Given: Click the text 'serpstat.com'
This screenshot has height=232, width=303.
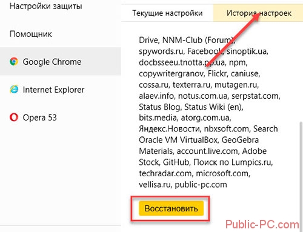Looking at the screenshot, I should click(x=255, y=96).
